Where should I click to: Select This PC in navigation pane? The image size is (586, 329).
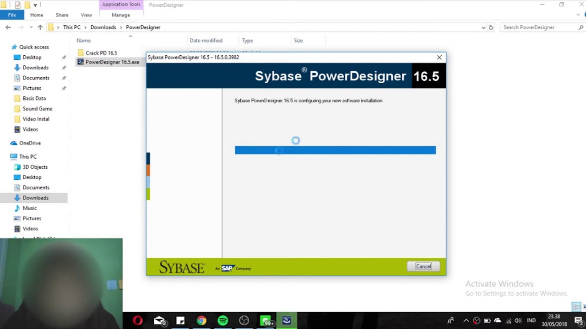coord(27,157)
